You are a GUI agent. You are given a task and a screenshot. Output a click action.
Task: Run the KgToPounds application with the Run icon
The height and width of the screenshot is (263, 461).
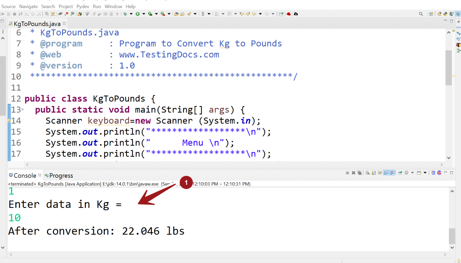(x=138, y=14)
